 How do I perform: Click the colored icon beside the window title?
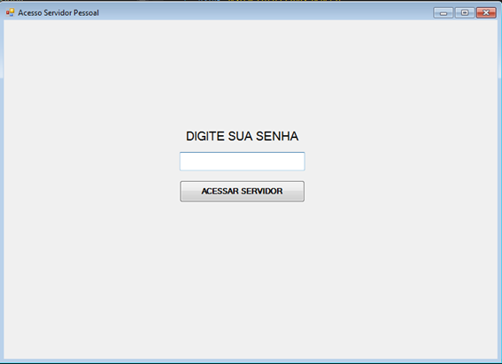[11, 12]
